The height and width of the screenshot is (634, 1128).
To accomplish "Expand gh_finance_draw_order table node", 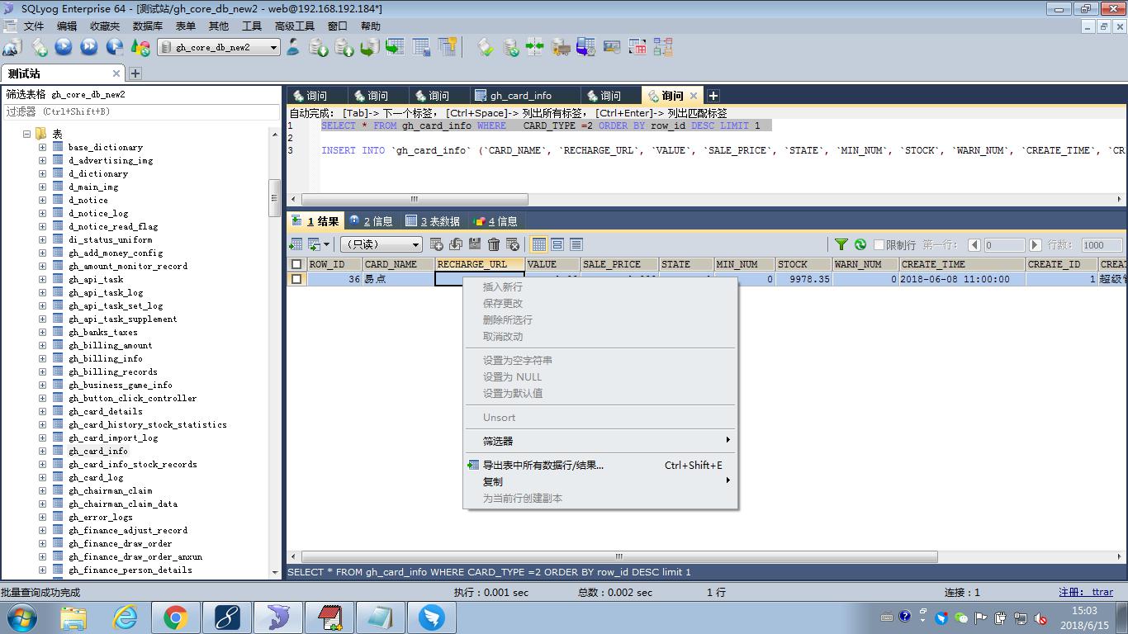I will (43, 544).
